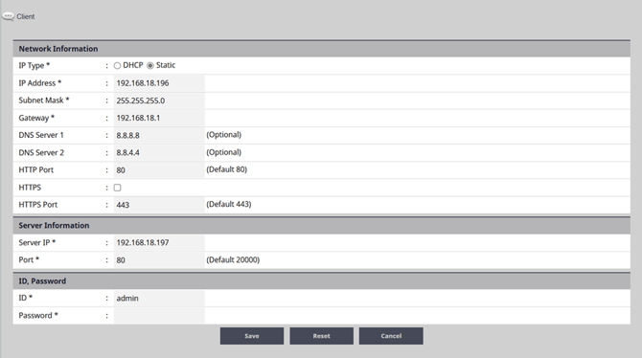Screen dimensions: 642x358
Task: Click (Optional) text beside DNS Server 2
Action: [x=224, y=152]
